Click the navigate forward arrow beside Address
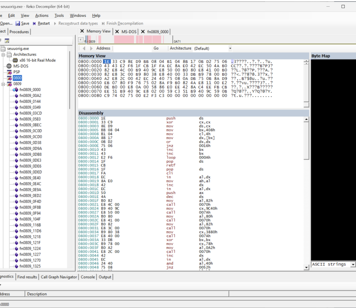The height and width of the screenshot is (308, 356). coord(91,48)
